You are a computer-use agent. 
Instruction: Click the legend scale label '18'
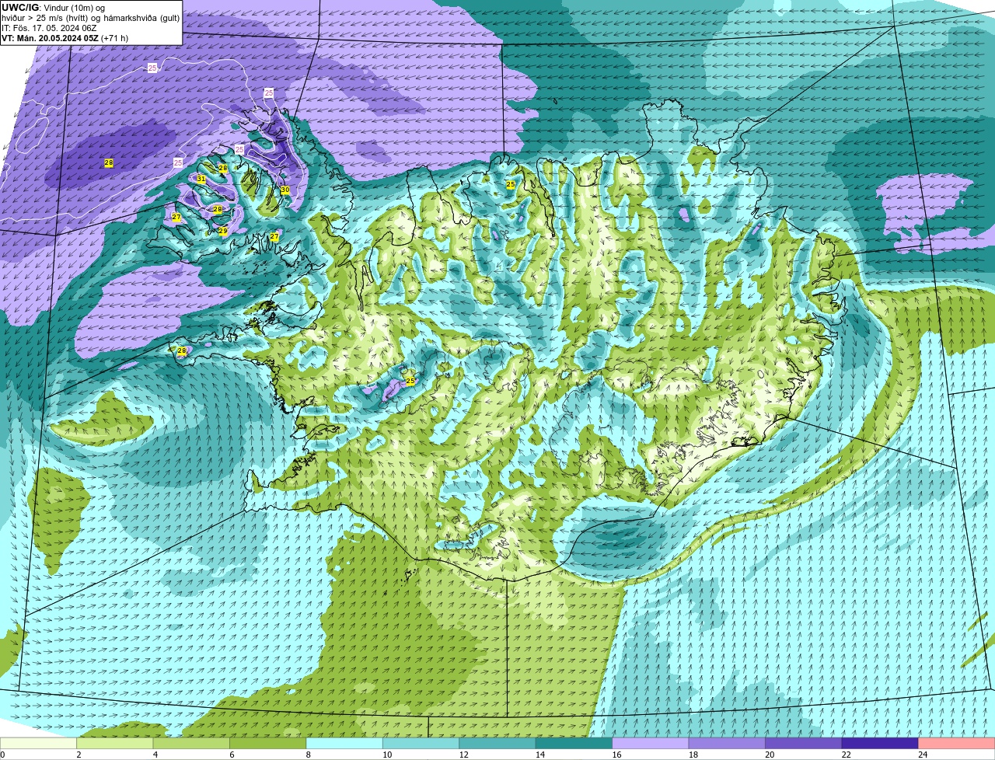(693, 755)
